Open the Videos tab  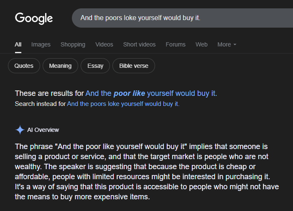tap(104, 44)
